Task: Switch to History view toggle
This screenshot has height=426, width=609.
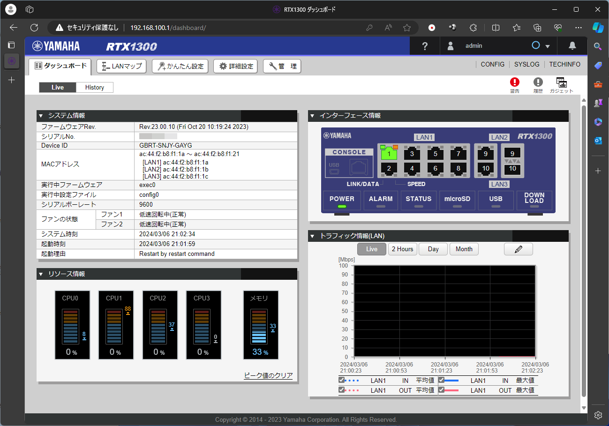Action: 94,87
